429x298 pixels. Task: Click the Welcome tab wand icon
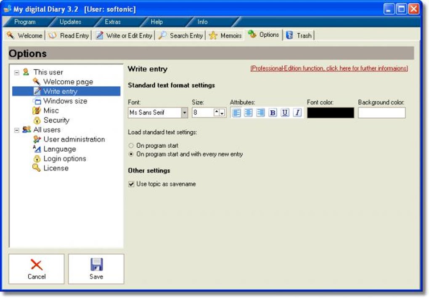[11, 35]
